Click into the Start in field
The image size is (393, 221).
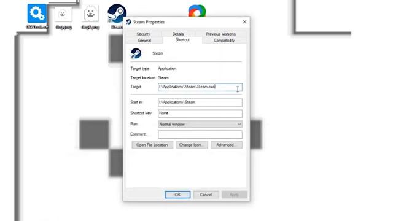[x=200, y=103]
